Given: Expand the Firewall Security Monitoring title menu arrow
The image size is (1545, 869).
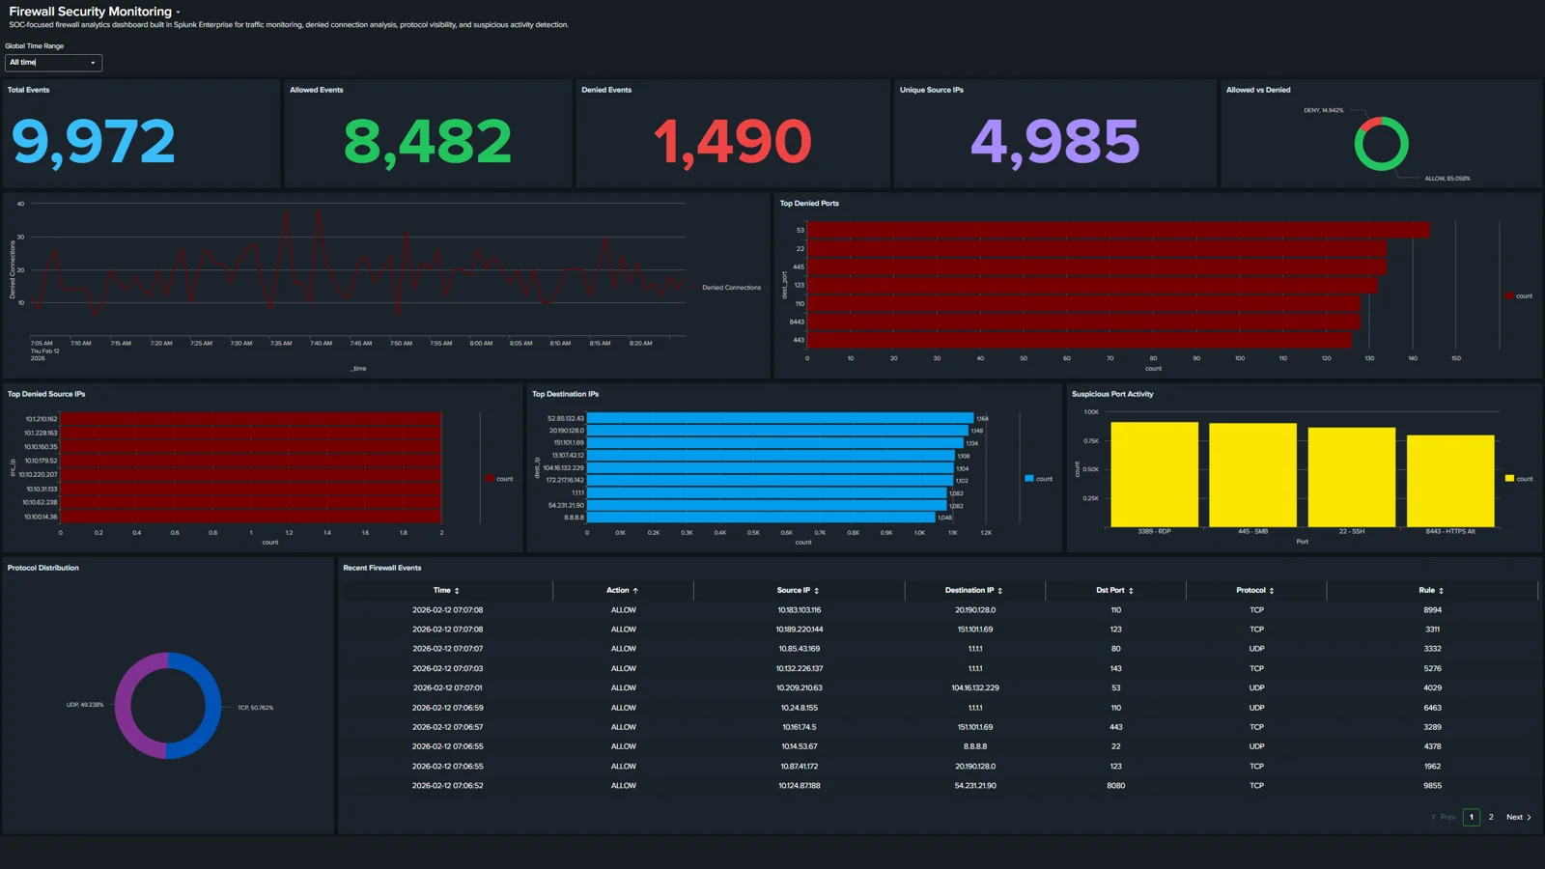Looking at the screenshot, I should pos(178,13).
